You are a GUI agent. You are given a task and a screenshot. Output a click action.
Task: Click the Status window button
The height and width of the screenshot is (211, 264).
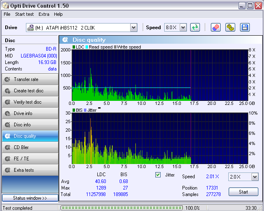click(30, 198)
